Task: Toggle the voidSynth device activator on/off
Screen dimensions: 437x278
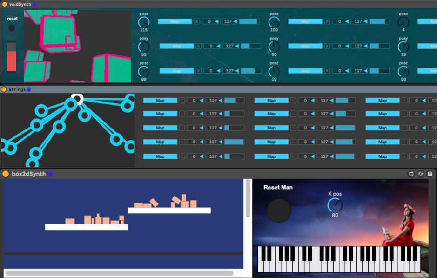Action: [x=5, y=4]
